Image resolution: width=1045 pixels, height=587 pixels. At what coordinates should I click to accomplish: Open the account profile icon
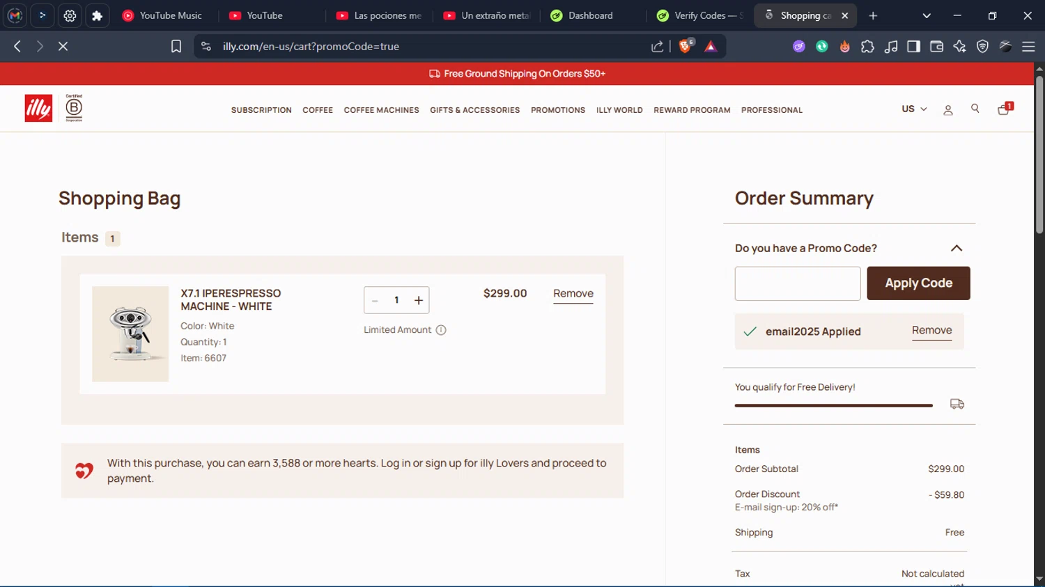click(947, 110)
